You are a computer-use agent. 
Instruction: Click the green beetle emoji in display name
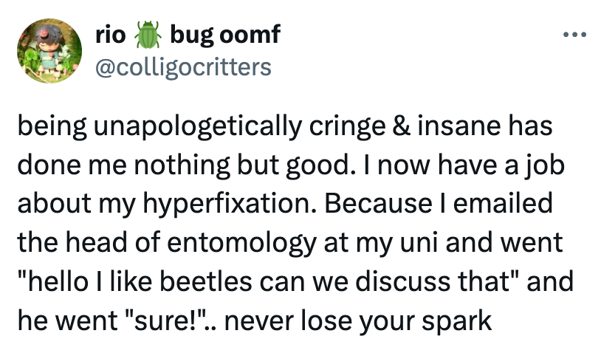click(x=149, y=35)
